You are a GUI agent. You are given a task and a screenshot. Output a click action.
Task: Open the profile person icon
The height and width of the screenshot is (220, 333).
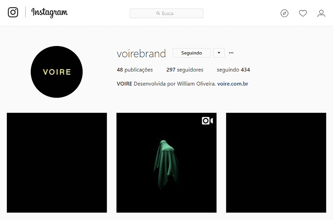tap(321, 13)
